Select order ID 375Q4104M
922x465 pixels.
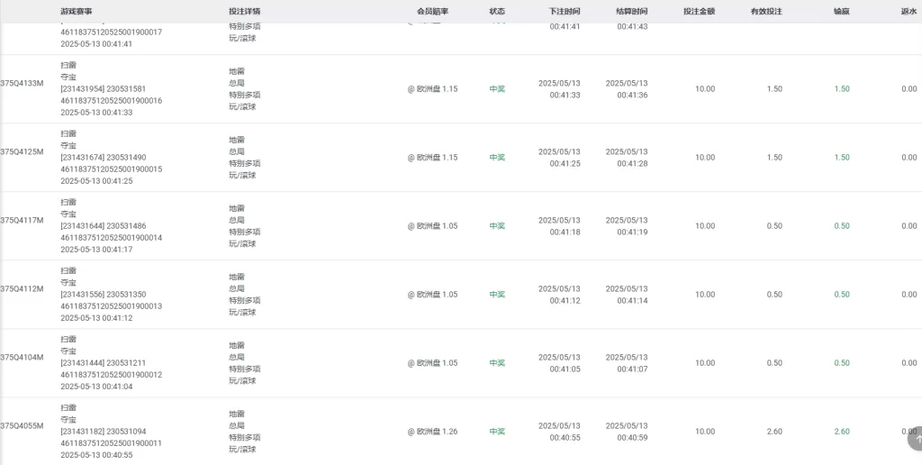tap(22, 357)
